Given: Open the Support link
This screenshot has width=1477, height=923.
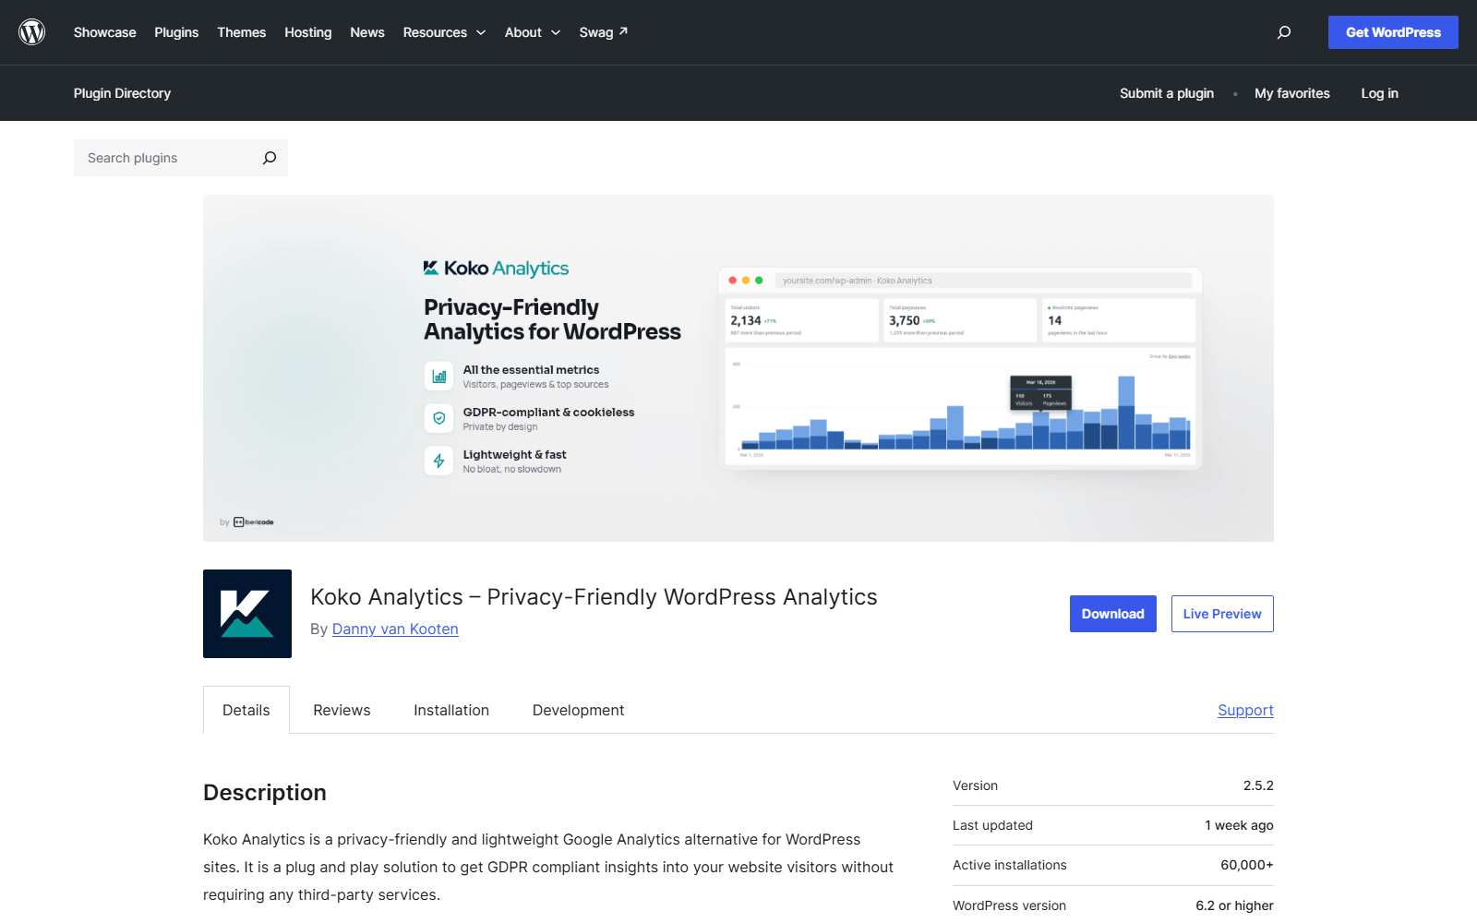Looking at the screenshot, I should [1245, 710].
